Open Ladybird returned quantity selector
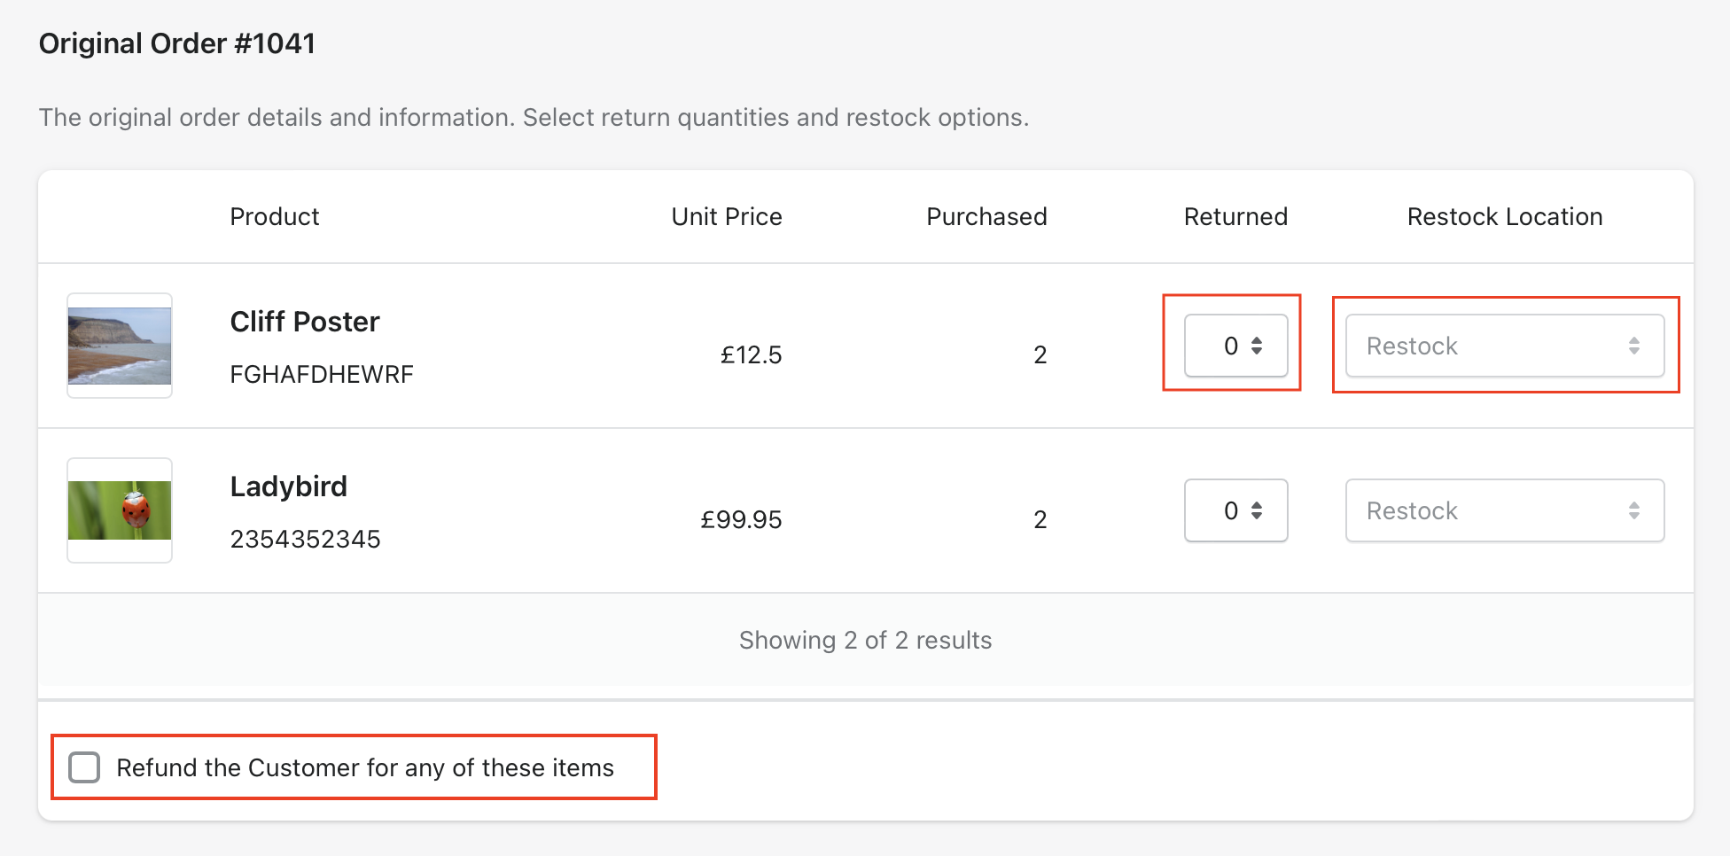The image size is (1730, 856). coord(1236,510)
